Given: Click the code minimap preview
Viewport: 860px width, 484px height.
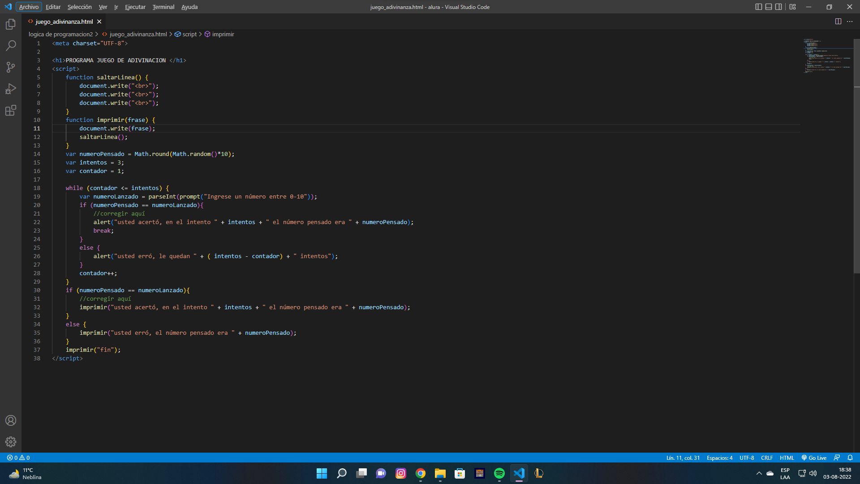Looking at the screenshot, I should pos(828,56).
